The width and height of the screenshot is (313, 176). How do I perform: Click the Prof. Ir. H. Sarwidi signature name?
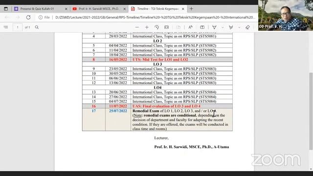point(191,147)
